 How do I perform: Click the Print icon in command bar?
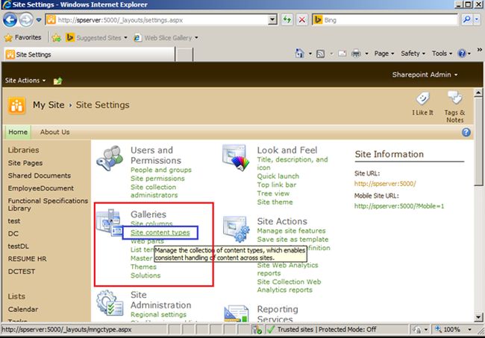(x=356, y=54)
